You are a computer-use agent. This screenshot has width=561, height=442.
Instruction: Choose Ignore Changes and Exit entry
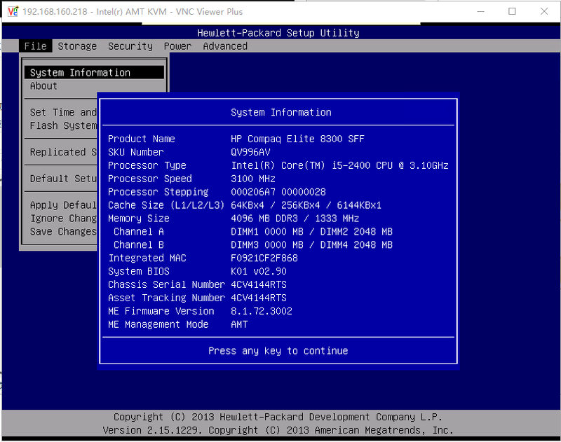pos(62,219)
